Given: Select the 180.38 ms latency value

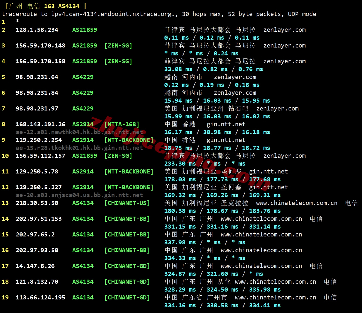Looking at the screenshot, I should (180, 211).
